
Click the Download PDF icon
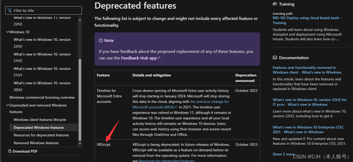10,151
